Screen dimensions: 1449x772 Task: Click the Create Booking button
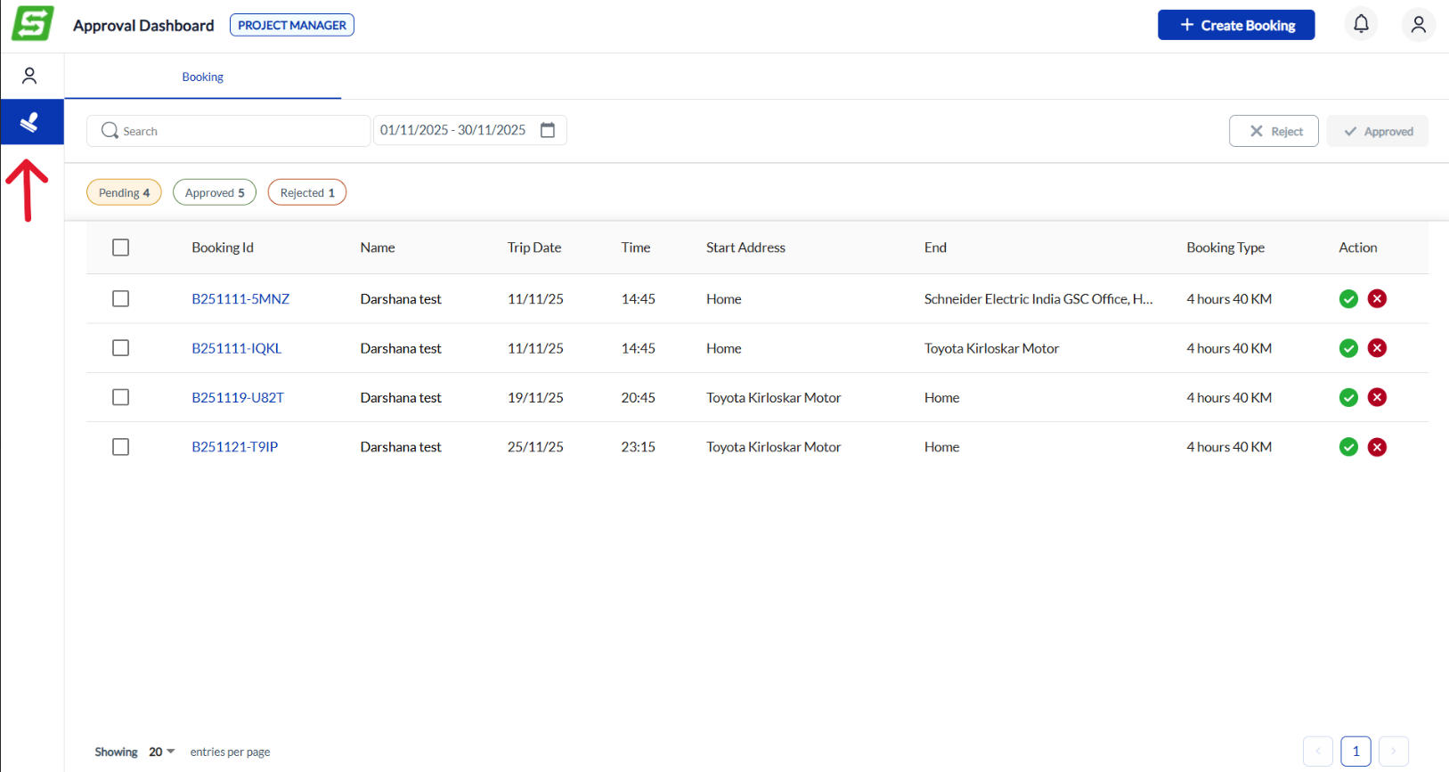[1236, 25]
